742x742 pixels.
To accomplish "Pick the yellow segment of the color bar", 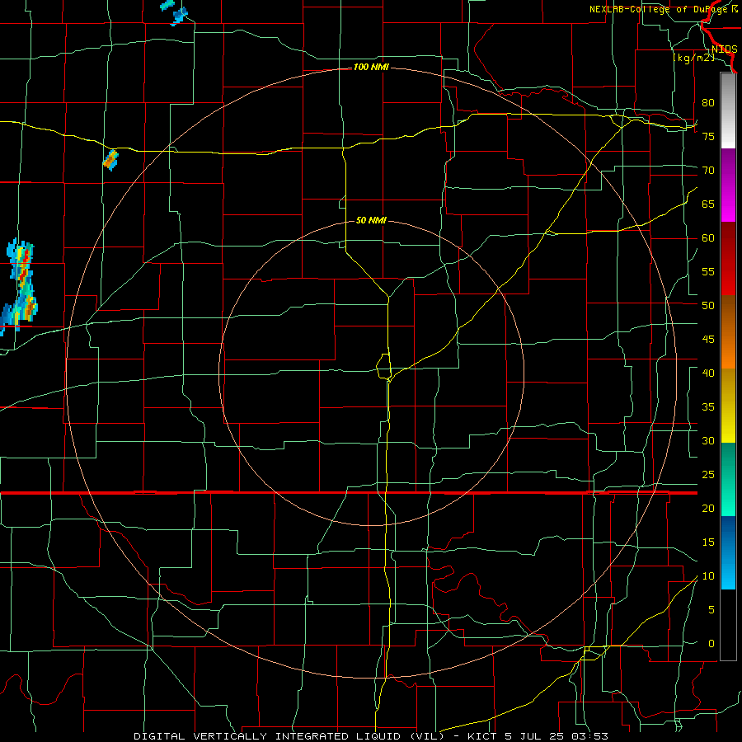I will [728, 406].
